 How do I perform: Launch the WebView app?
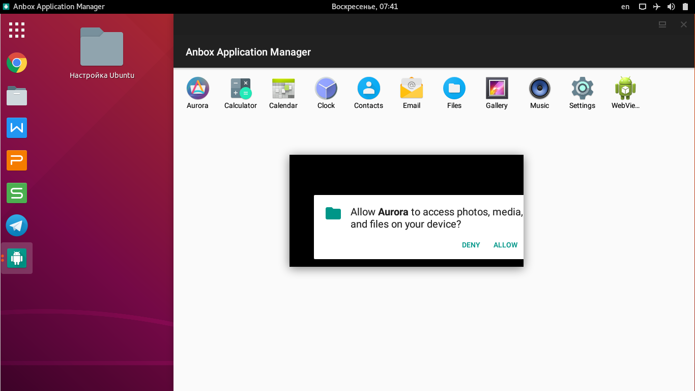[x=625, y=89]
